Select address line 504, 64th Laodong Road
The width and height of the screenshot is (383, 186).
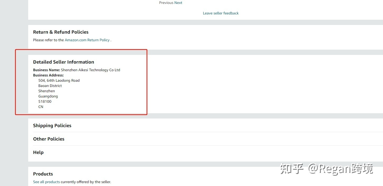[x=59, y=80]
